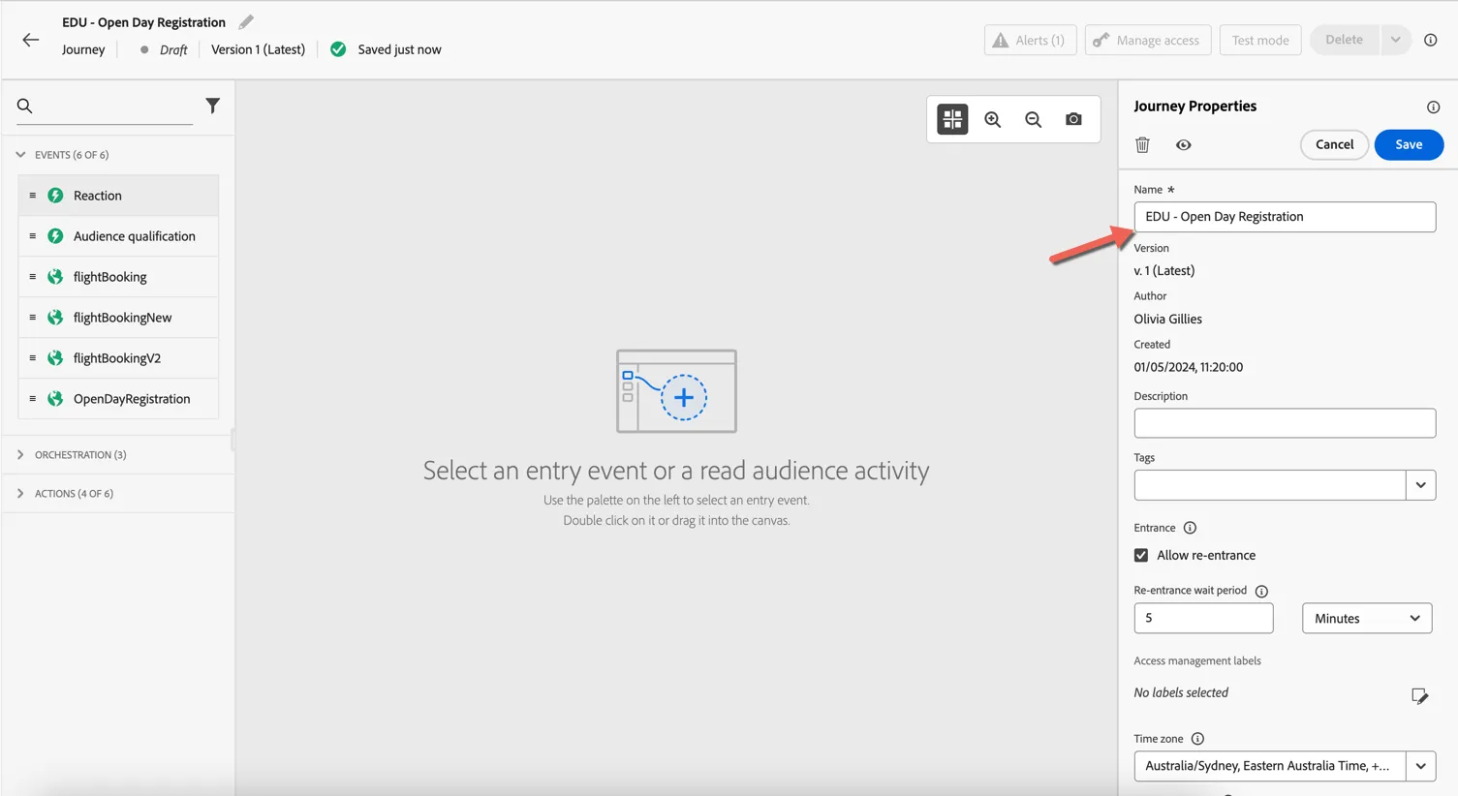The width and height of the screenshot is (1458, 796).
Task: Edit access management labels icon
Action: pos(1419,695)
